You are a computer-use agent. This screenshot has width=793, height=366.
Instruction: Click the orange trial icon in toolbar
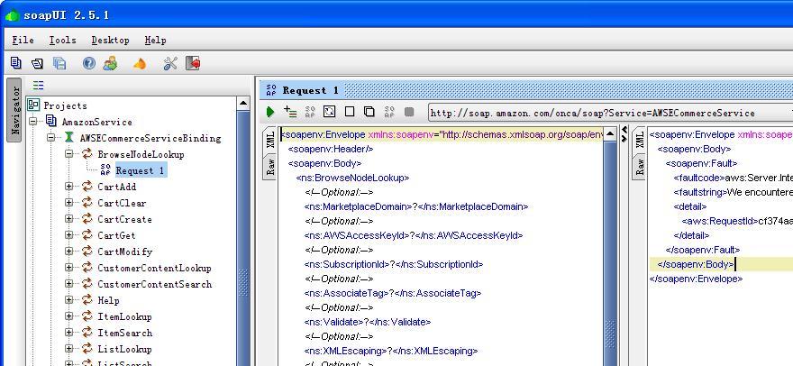[139, 63]
